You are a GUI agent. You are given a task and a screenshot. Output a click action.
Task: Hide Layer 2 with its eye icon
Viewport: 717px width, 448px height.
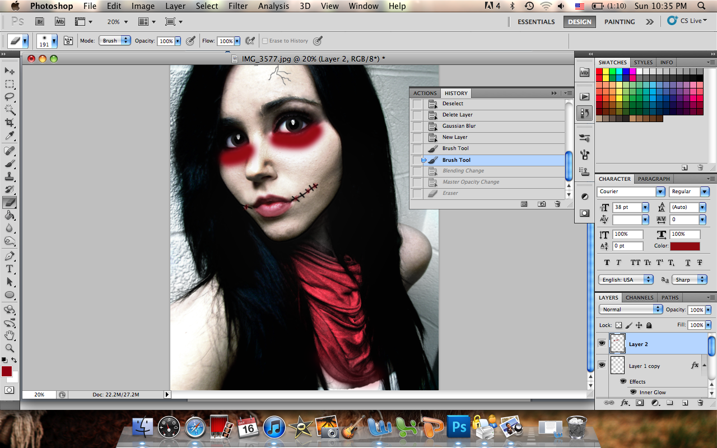pos(602,344)
